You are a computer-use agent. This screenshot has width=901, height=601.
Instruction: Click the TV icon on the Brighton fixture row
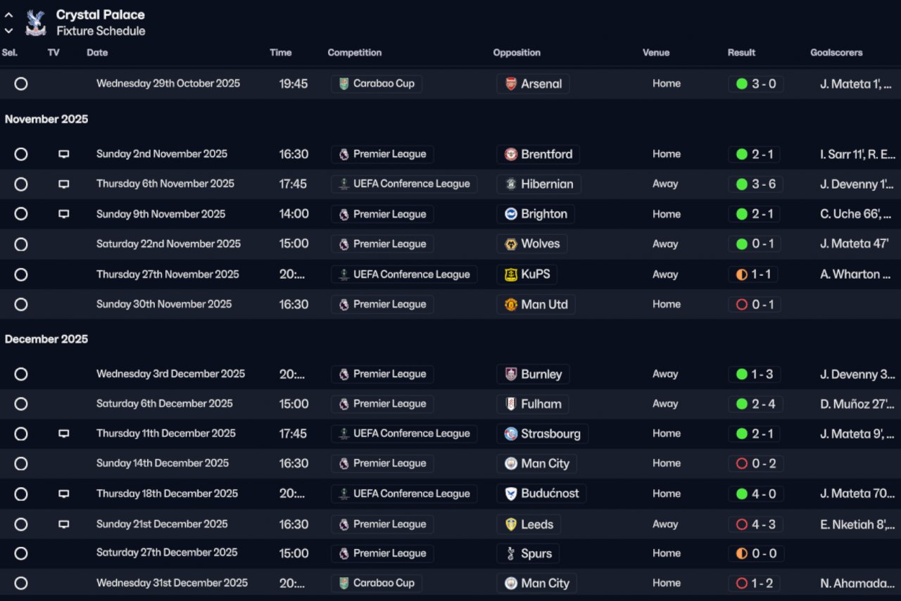[x=63, y=214]
